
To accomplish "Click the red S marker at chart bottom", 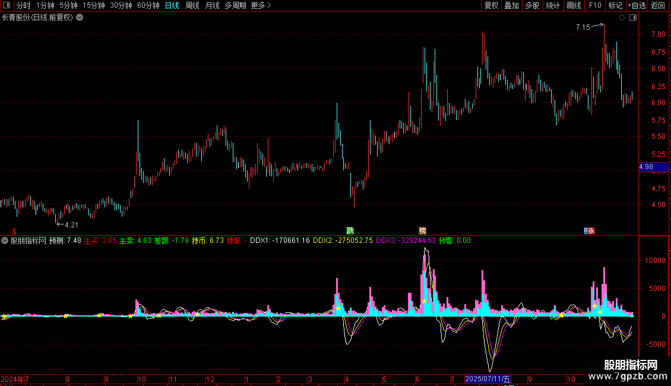I will (x=14, y=232).
